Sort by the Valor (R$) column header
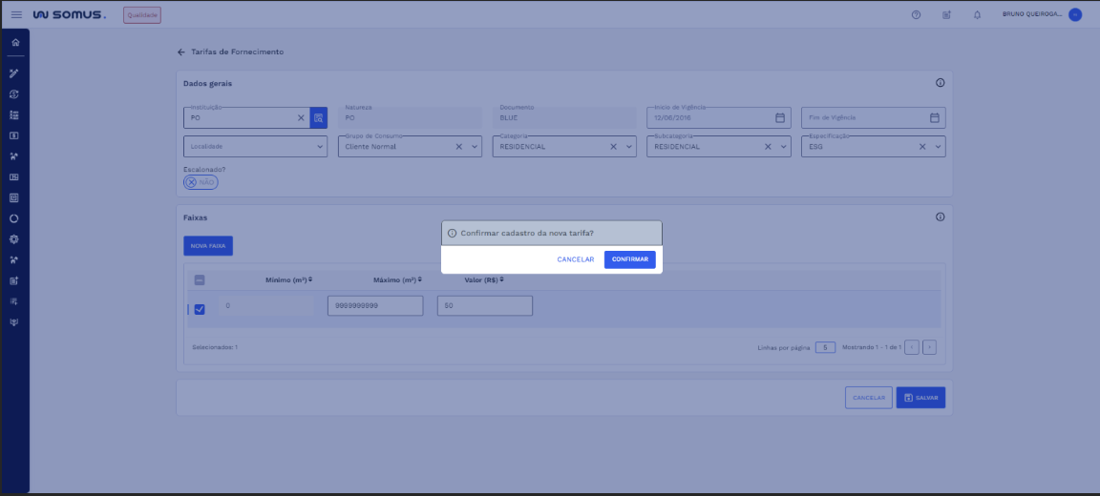Screen dimensions: 1100x496 coord(483,279)
